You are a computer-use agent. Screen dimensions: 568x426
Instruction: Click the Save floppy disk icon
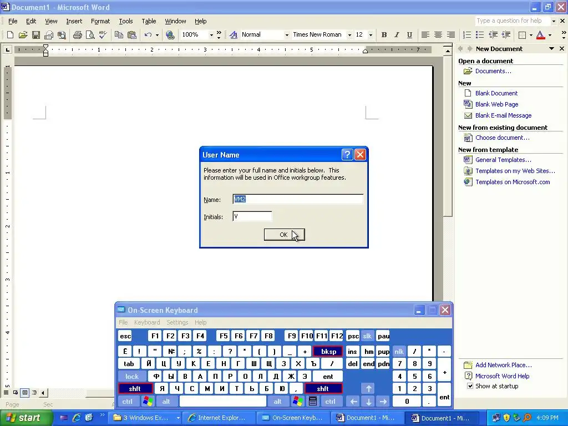(x=36, y=35)
